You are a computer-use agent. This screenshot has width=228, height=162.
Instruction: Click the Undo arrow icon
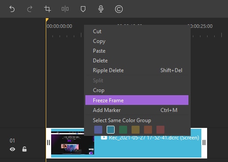coord(12,9)
